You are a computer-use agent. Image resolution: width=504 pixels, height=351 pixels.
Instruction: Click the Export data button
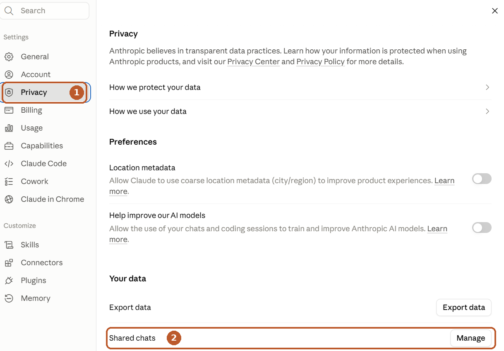(463, 307)
